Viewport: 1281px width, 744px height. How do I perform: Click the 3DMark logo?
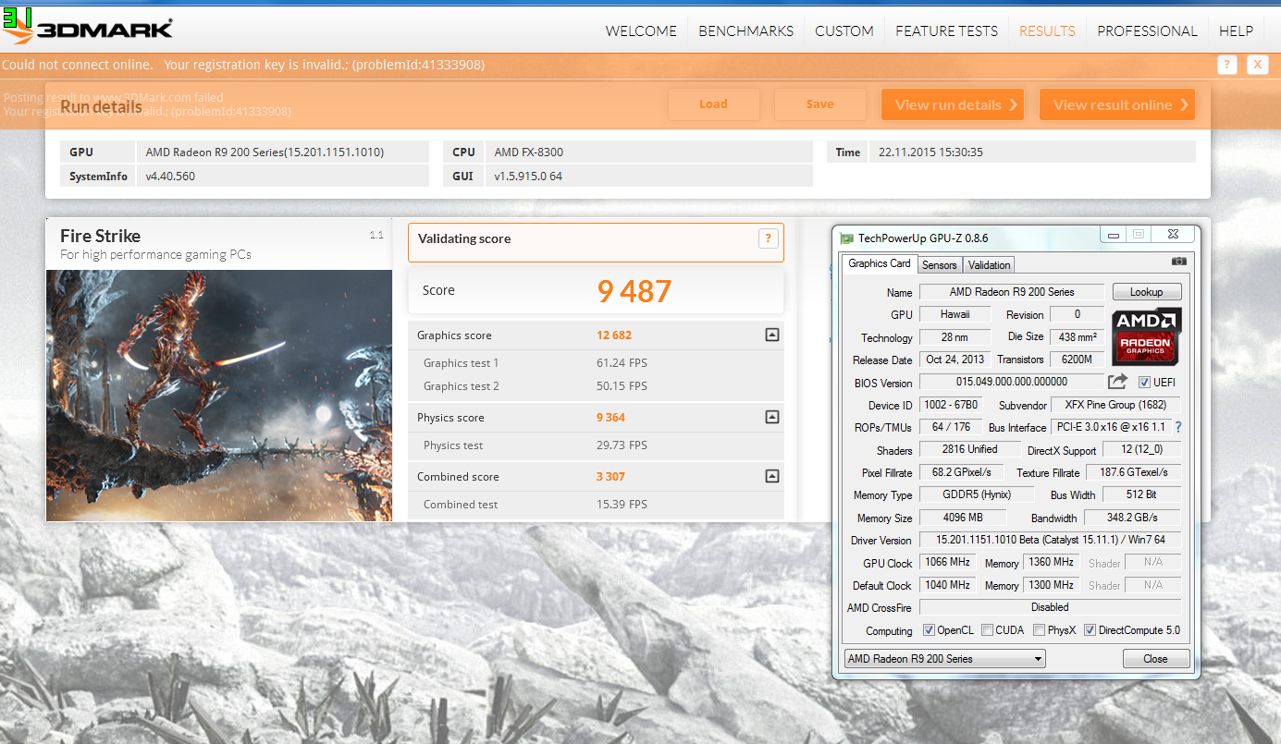89,29
